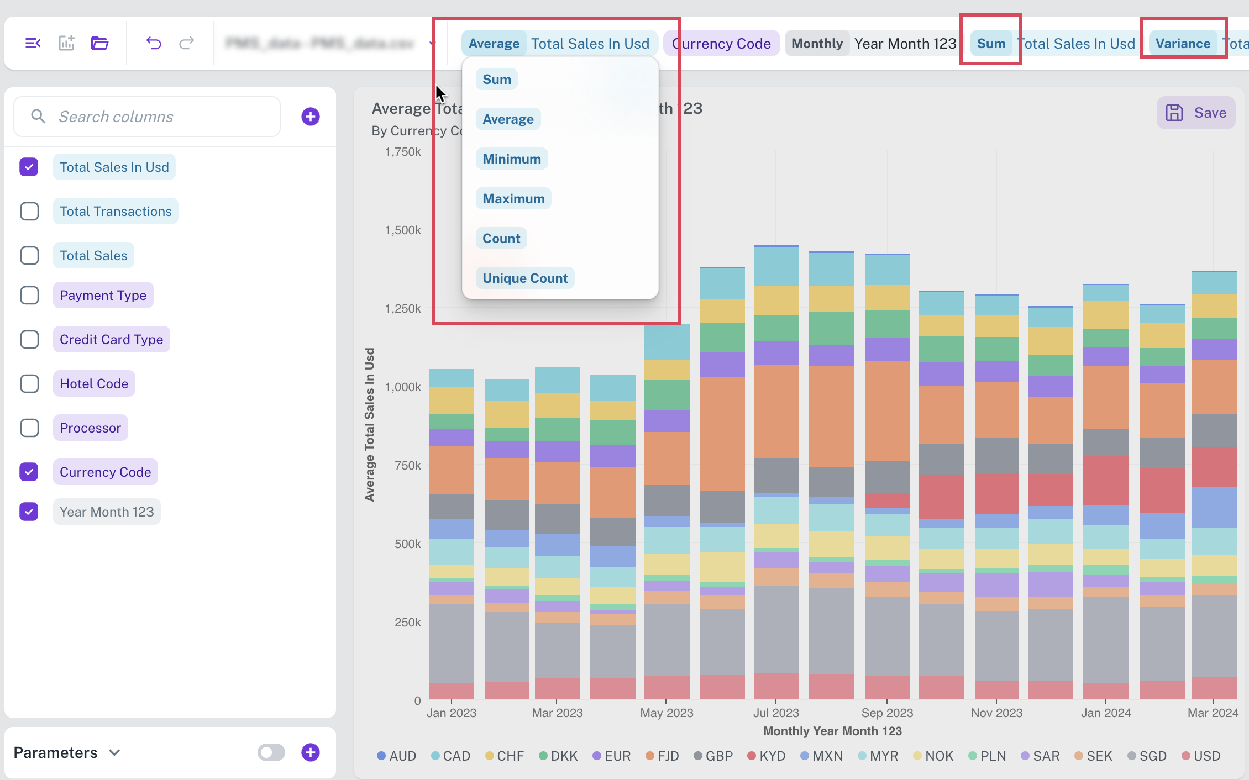Pick Count in the aggregation menu

point(501,239)
